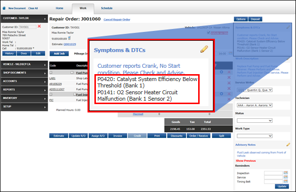Image resolution: width=296 pixels, height=192 pixels.
Task: Open the AR1E8229 part code link
Action: click(x=56, y=84)
